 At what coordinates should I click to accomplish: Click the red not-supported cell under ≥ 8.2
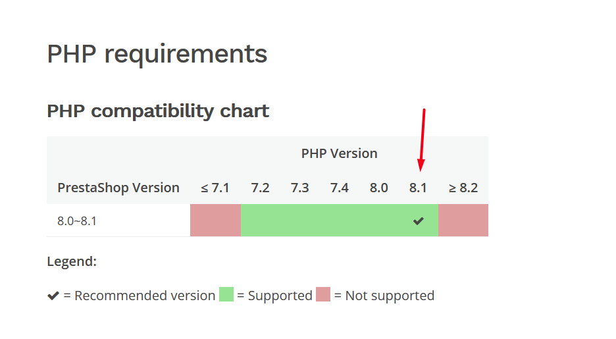click(x=463, y=220)
